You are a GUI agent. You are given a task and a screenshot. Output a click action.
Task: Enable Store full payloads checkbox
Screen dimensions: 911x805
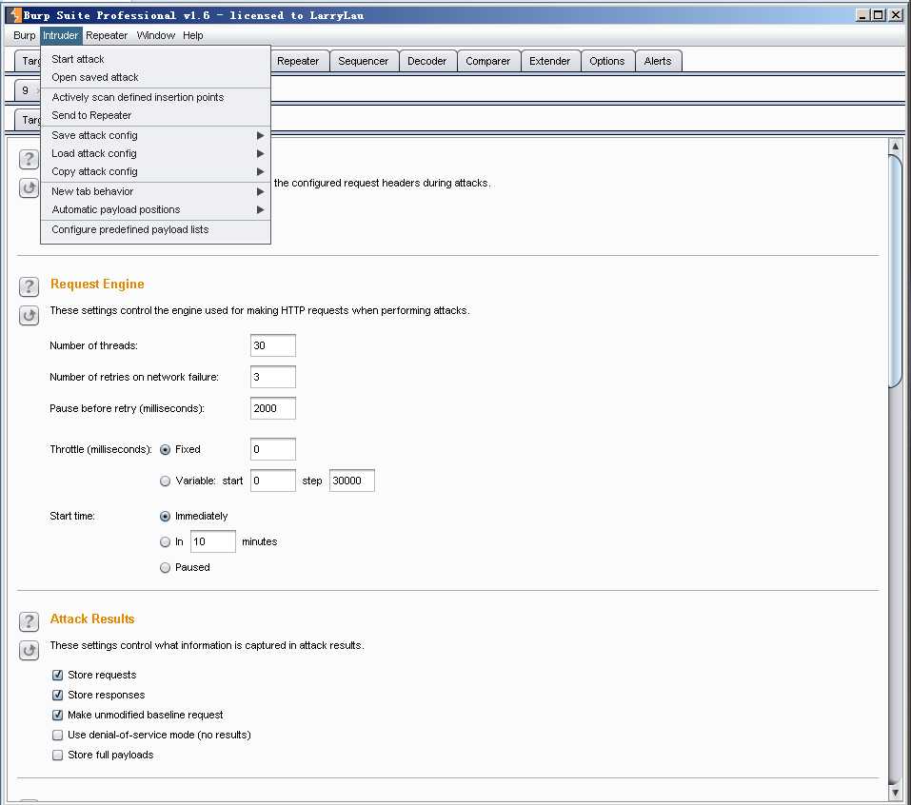[x=57, y=756]
